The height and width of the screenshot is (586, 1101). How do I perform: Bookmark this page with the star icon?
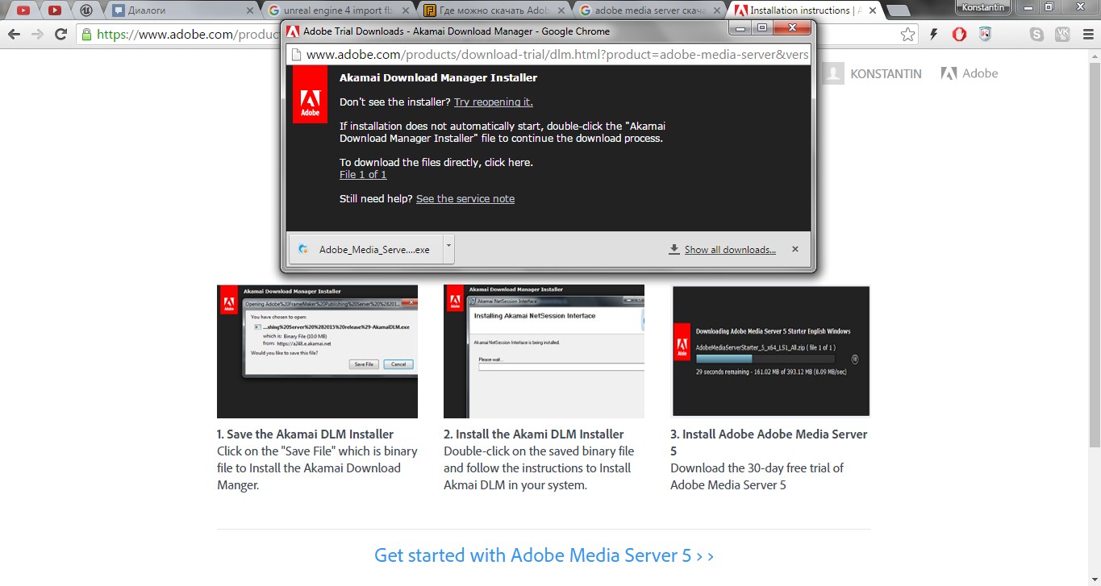click(x=908, y=35)
